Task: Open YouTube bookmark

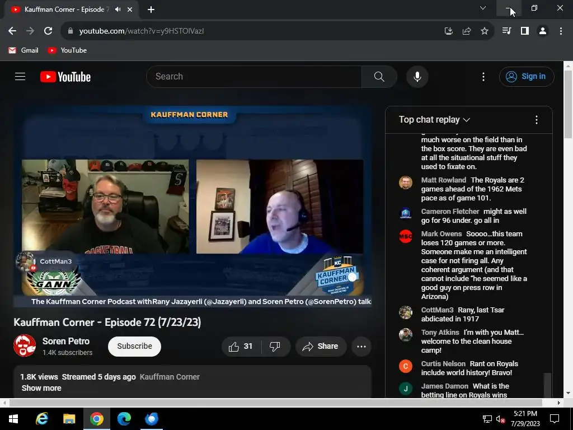Action: pyautogui.click(x=67, y=50)
